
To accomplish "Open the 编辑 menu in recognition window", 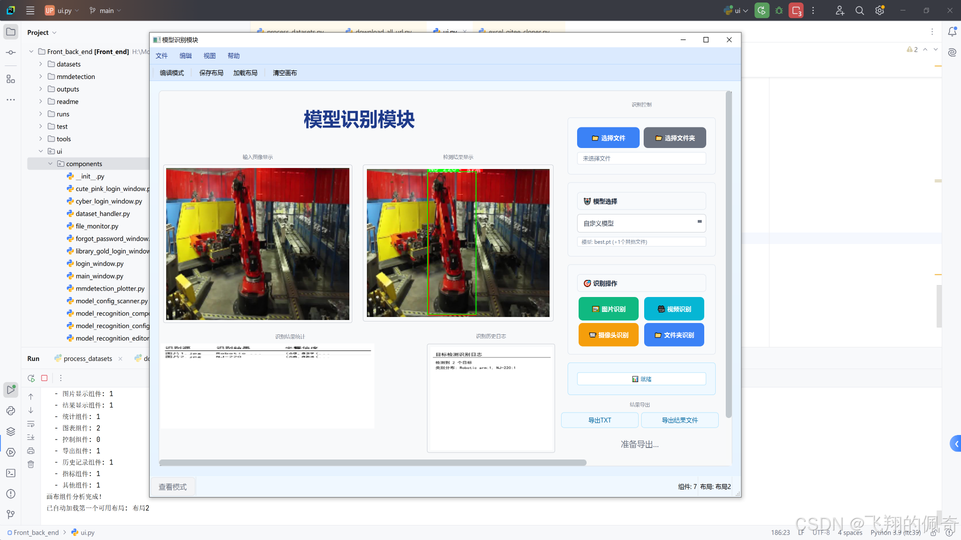I will (186, 56).
